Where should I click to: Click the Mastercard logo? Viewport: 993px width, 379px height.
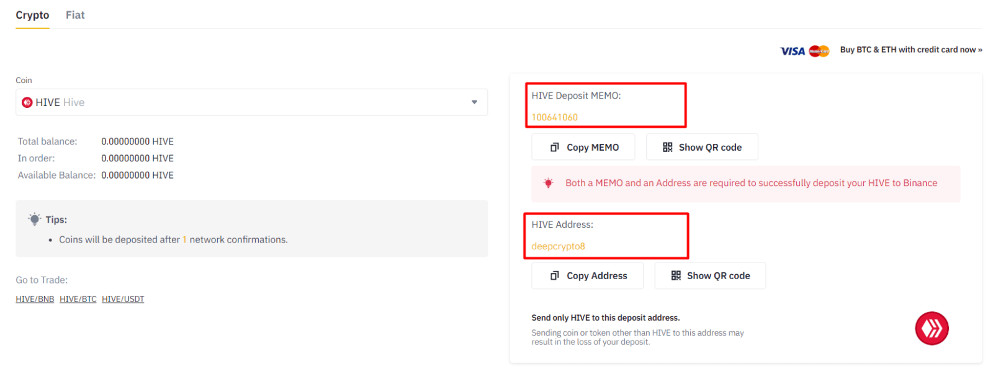(x=819, y=51)
